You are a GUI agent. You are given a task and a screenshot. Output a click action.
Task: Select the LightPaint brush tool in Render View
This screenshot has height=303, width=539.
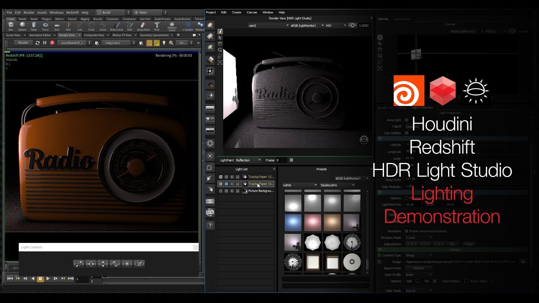[x=220, y=32]
